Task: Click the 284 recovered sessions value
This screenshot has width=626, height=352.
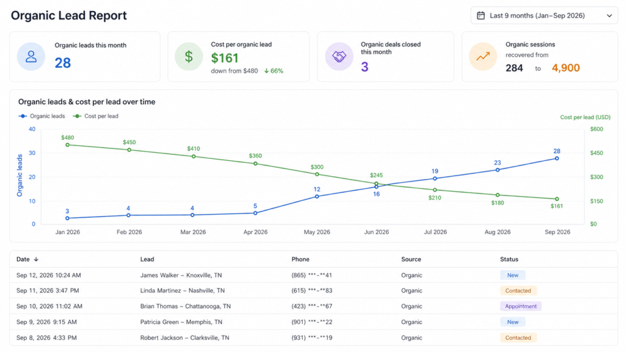Action: coord(514,68)
